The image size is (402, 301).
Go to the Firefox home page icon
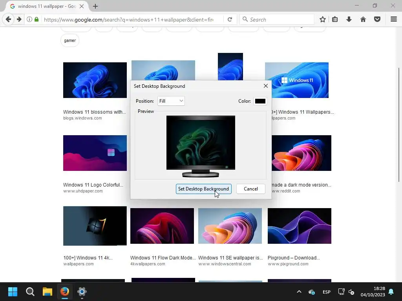pyautogui.click(x=363, y=20)
